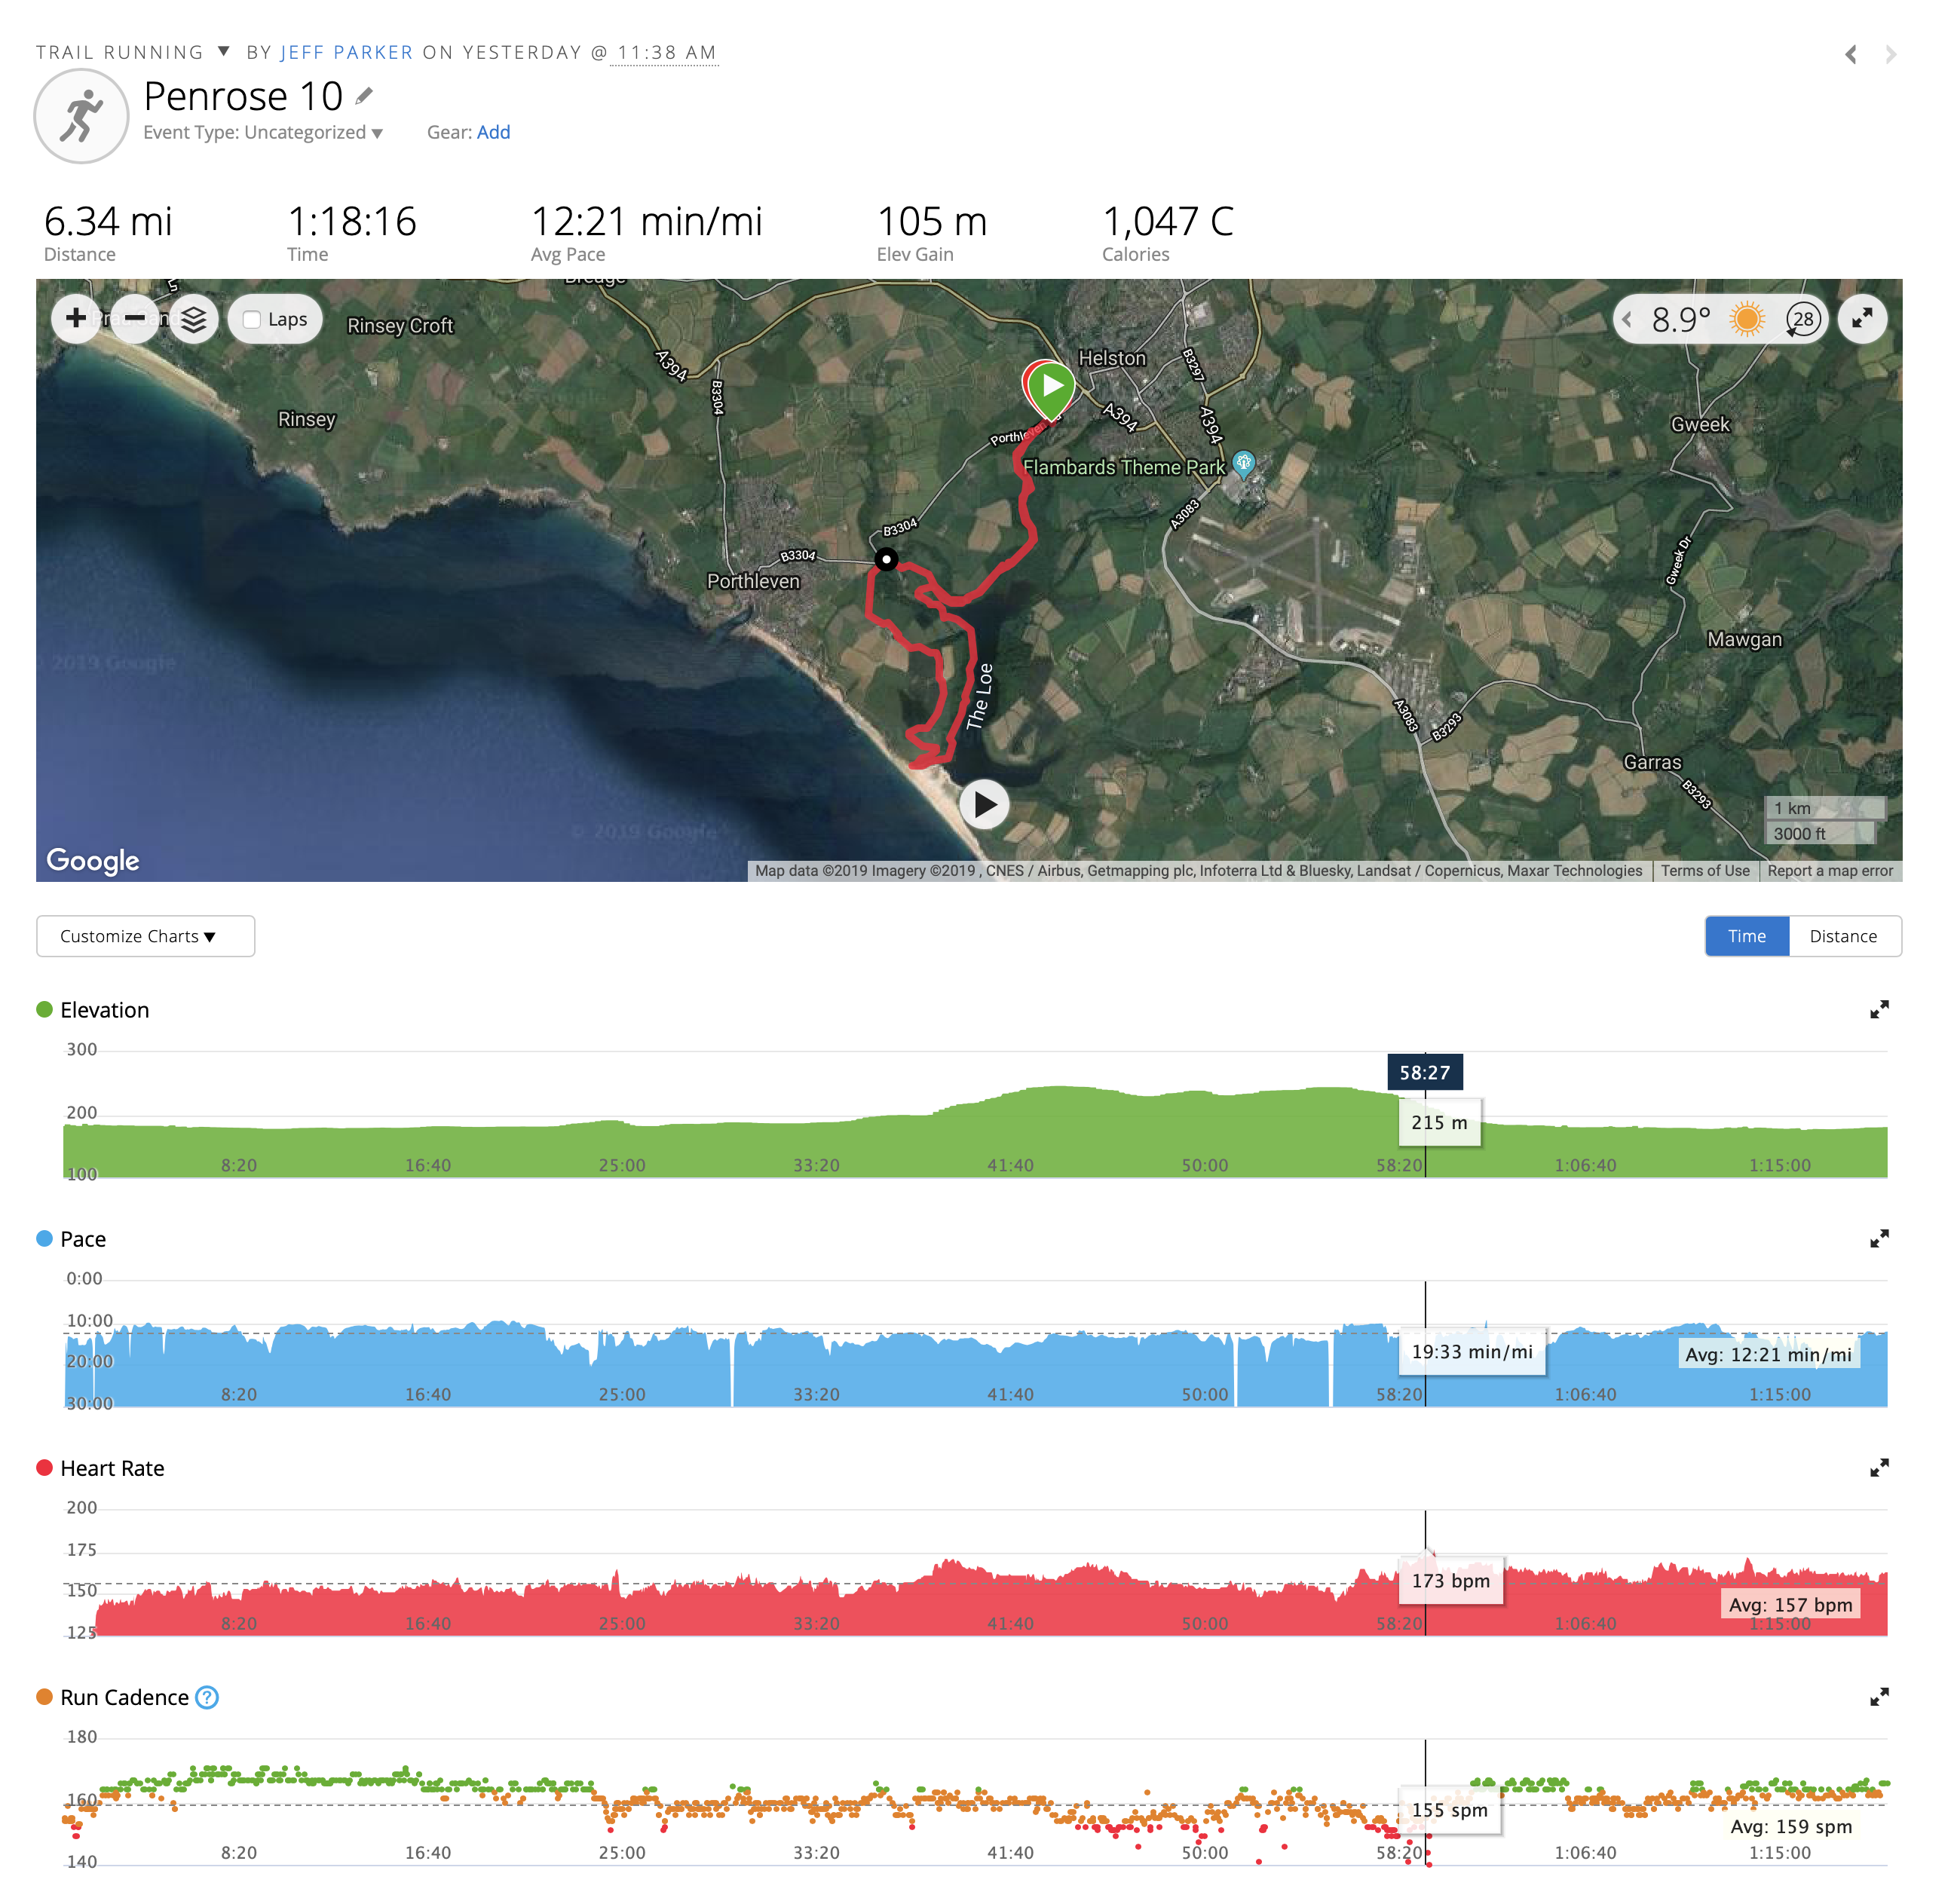Screen dimensions: 1954x1904
Task: Expand the Heart Rate chart
Action: click(x=1879, y=1468)
